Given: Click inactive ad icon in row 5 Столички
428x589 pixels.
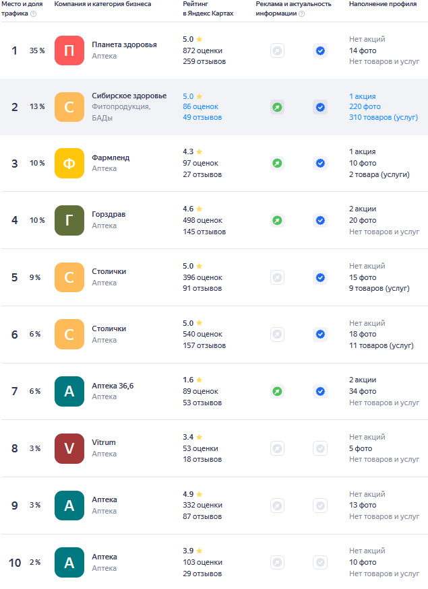Looking at the screenshot, I should click(277, 277).
